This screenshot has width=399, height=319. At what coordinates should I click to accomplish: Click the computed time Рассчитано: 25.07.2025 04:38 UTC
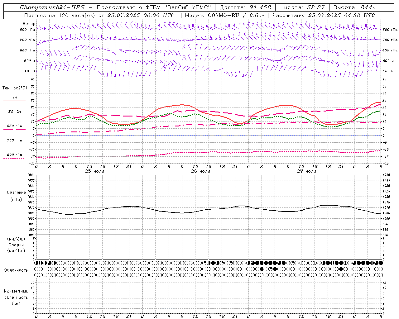click(x=324, y=15)
